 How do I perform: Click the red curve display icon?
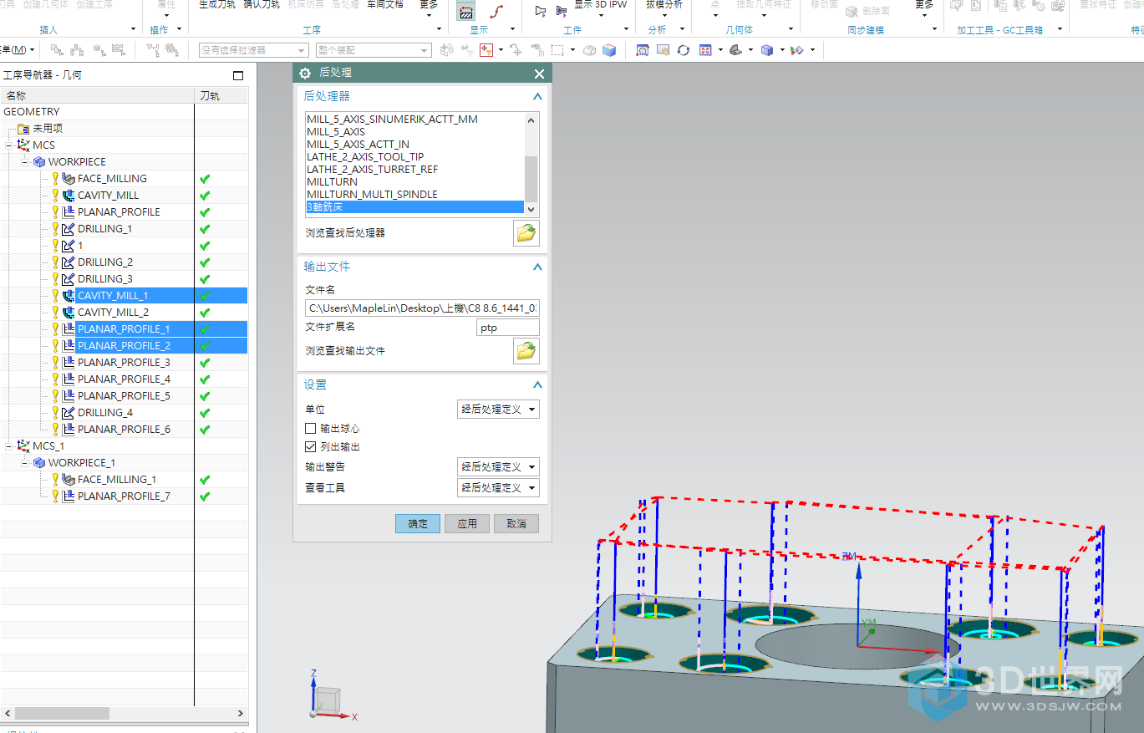click(x=496, y=11)
